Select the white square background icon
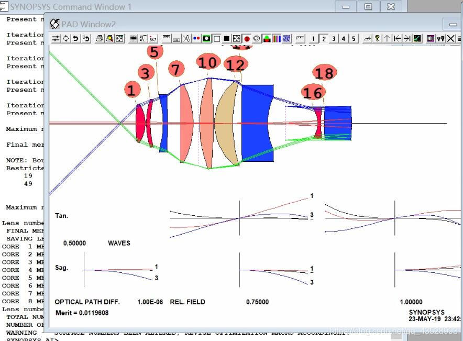Screen dimensions: 463x341 click(x=217, y=38)
